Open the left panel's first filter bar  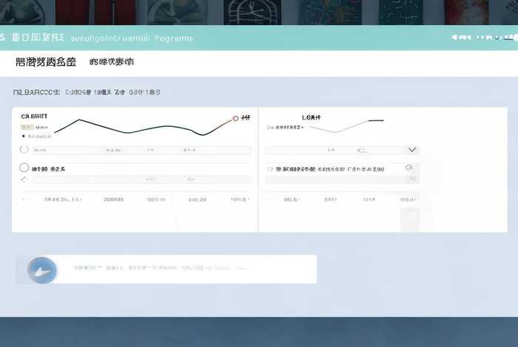tap(141, 150)
